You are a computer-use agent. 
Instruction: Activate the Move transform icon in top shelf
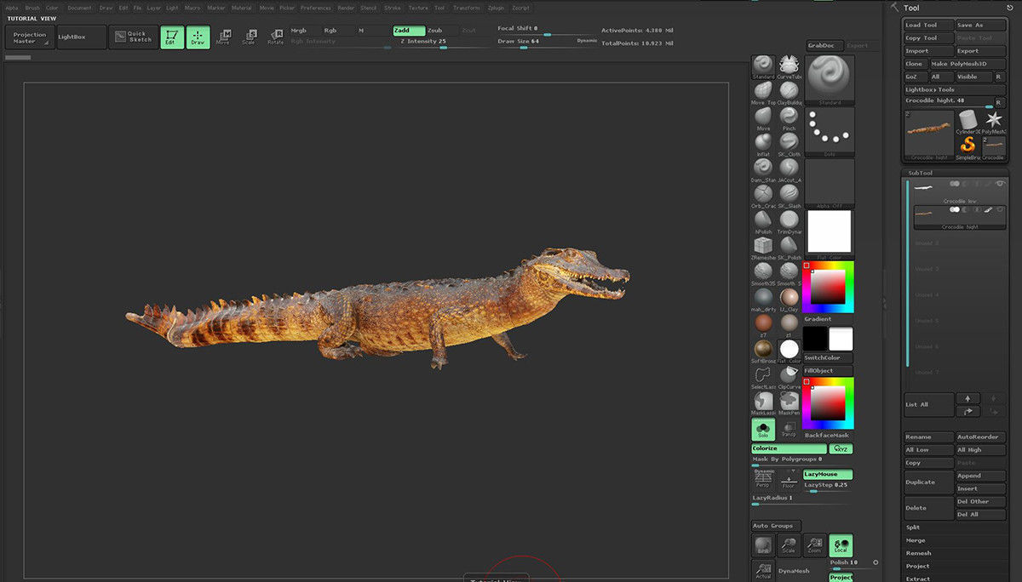click(222, 37)
